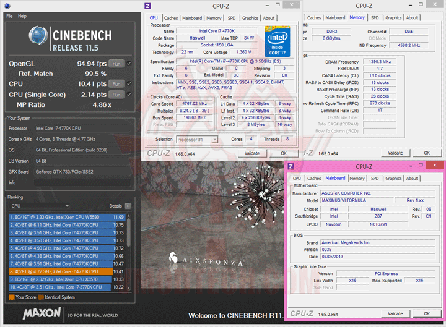Click the Bus Speed 198.63 MHz value
Screen dimensions: 446x327
195,117
